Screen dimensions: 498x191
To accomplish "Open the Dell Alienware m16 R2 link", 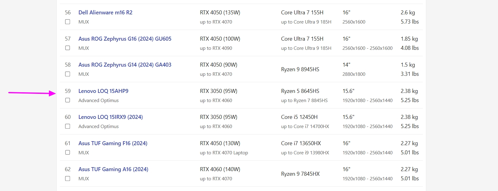I will (x=105, y=13).
